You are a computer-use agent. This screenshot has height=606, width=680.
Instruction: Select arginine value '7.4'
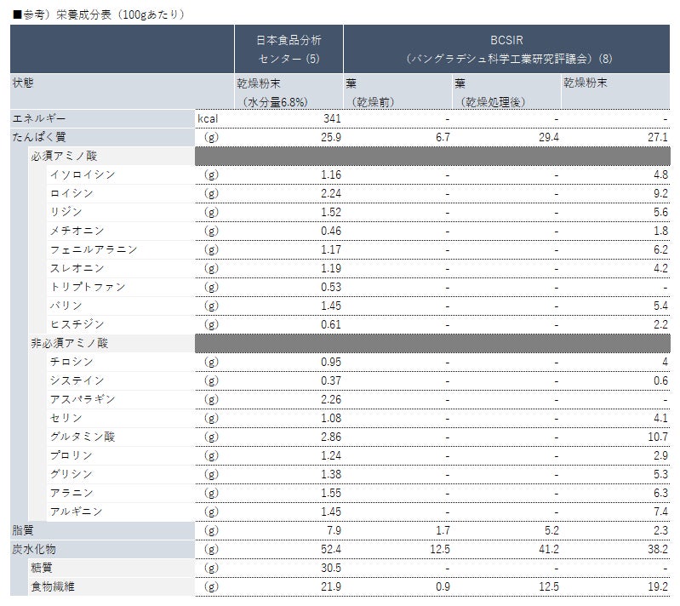pos(660,512)
